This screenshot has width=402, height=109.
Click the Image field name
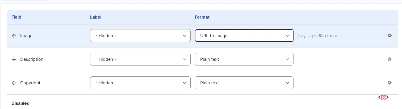(x=26, y=36)
